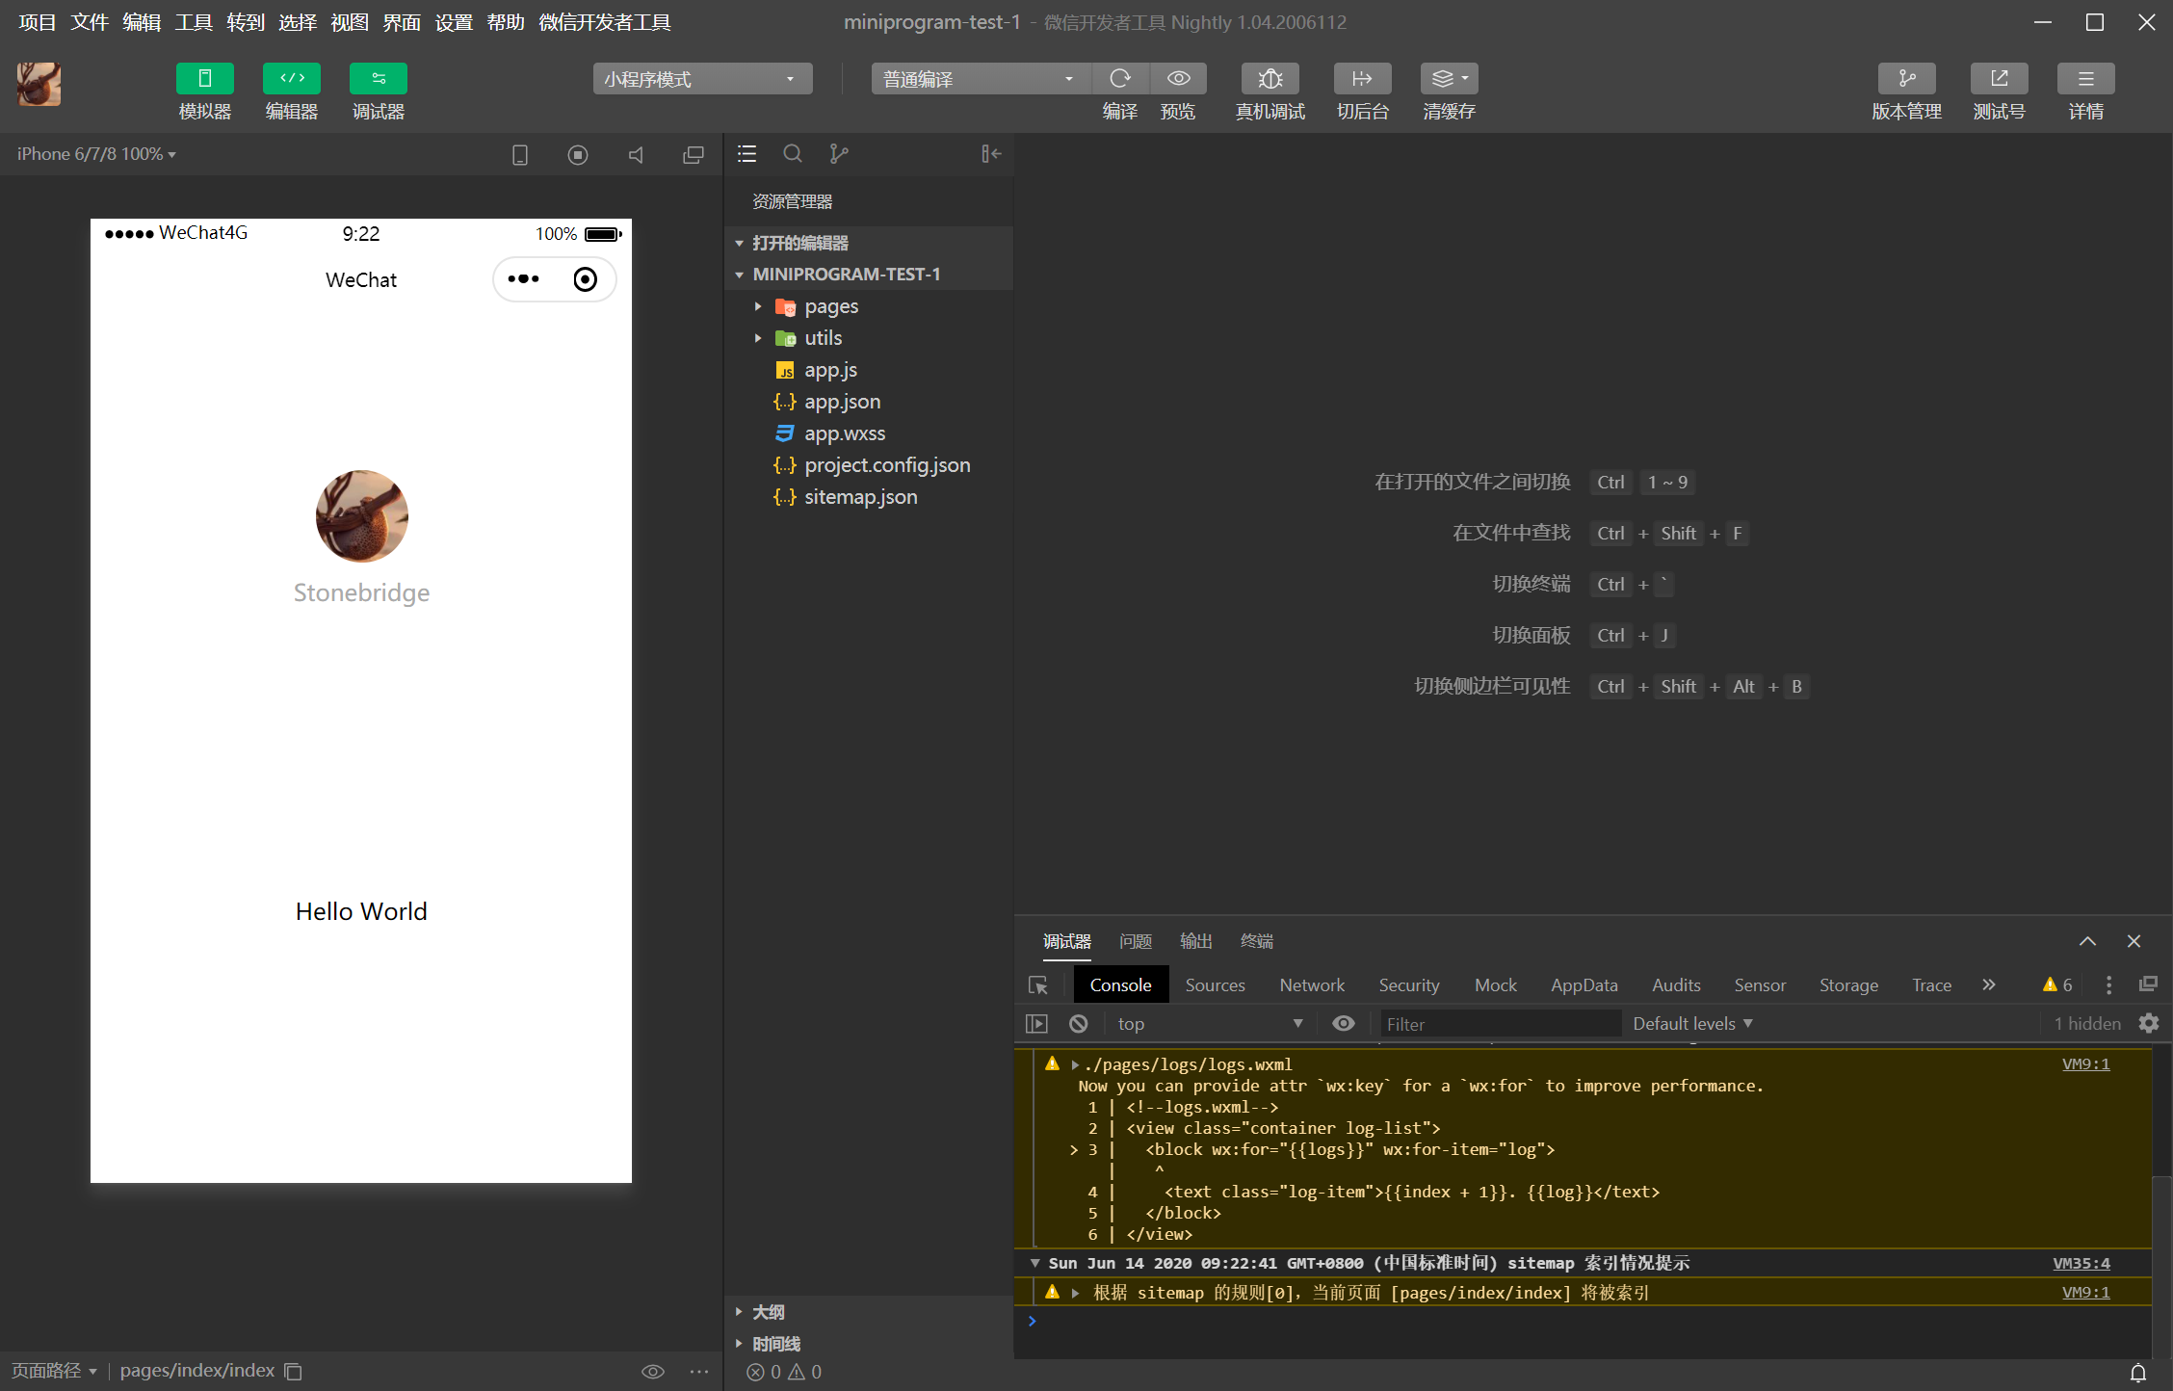The height and width of the screenshot is (1391, 2173).
Task: Click the 切后台 background switch icon
Action: coord(1362,78)
